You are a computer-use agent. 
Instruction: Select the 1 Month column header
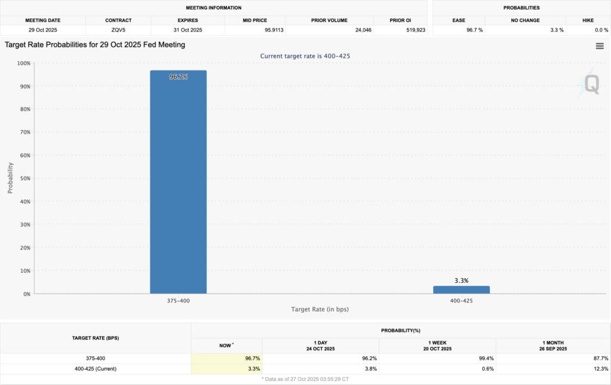pos(553,345)
